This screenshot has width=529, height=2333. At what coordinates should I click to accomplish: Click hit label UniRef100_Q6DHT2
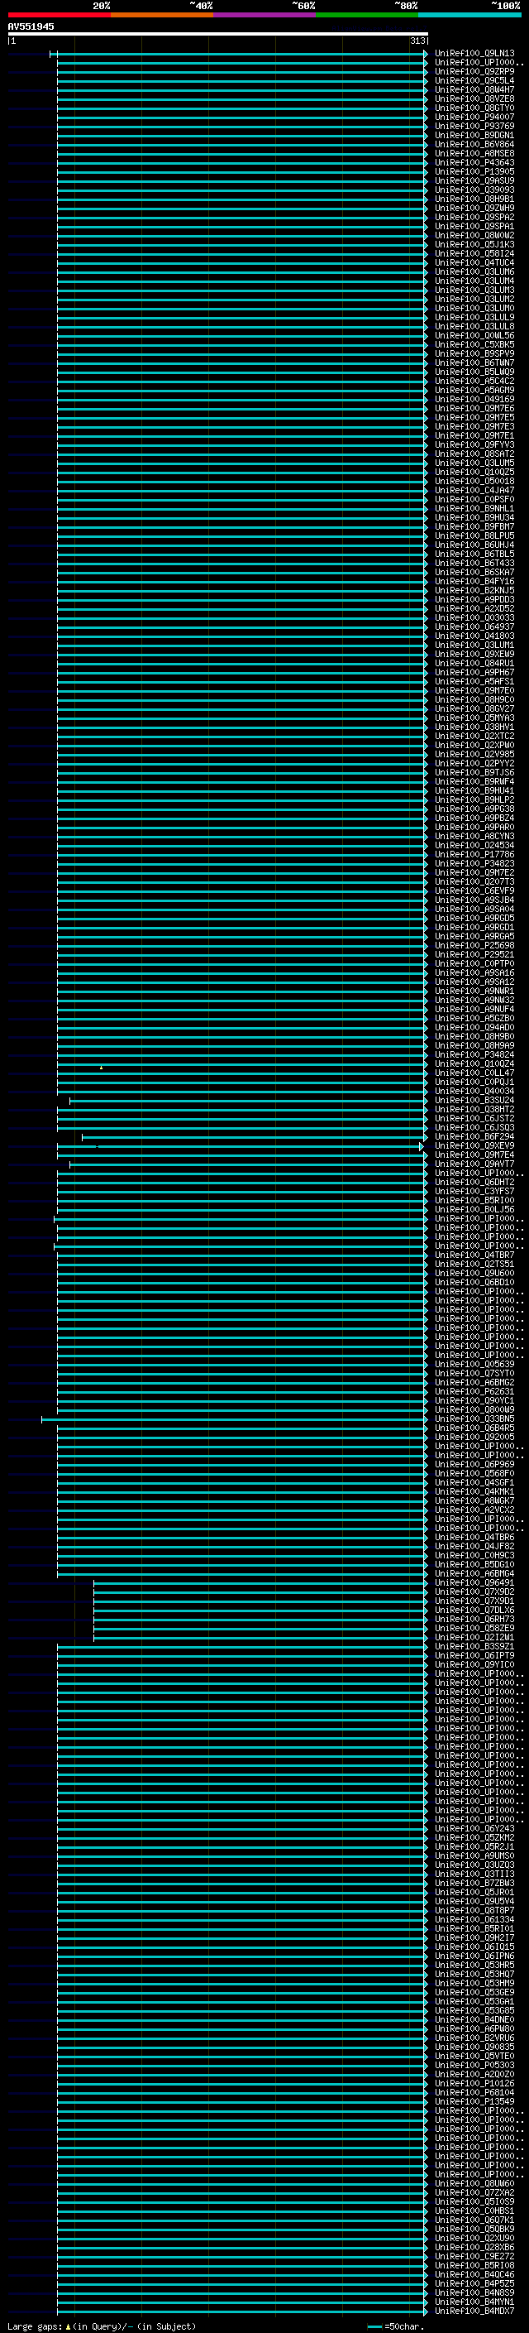(474, 1182)
